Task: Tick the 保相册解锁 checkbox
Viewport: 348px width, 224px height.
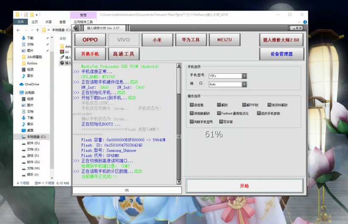Action: 191,113
